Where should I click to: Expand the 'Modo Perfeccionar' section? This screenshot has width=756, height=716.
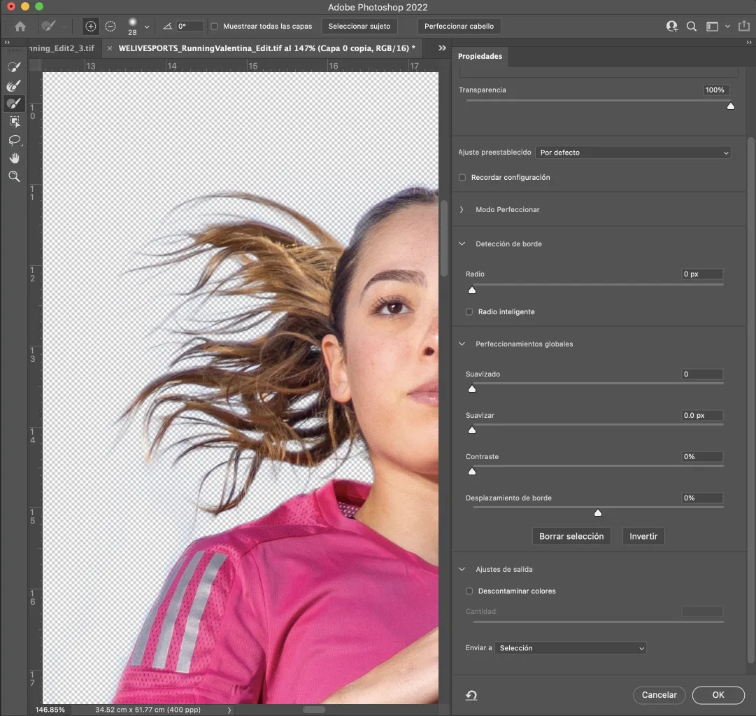coord(462,210)
